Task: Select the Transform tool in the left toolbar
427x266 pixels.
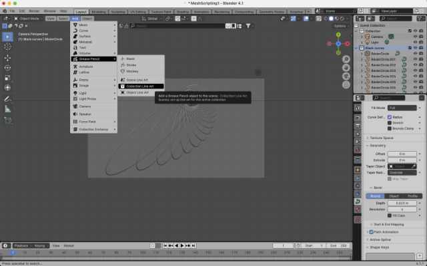Action: click(x=7, y=87)
